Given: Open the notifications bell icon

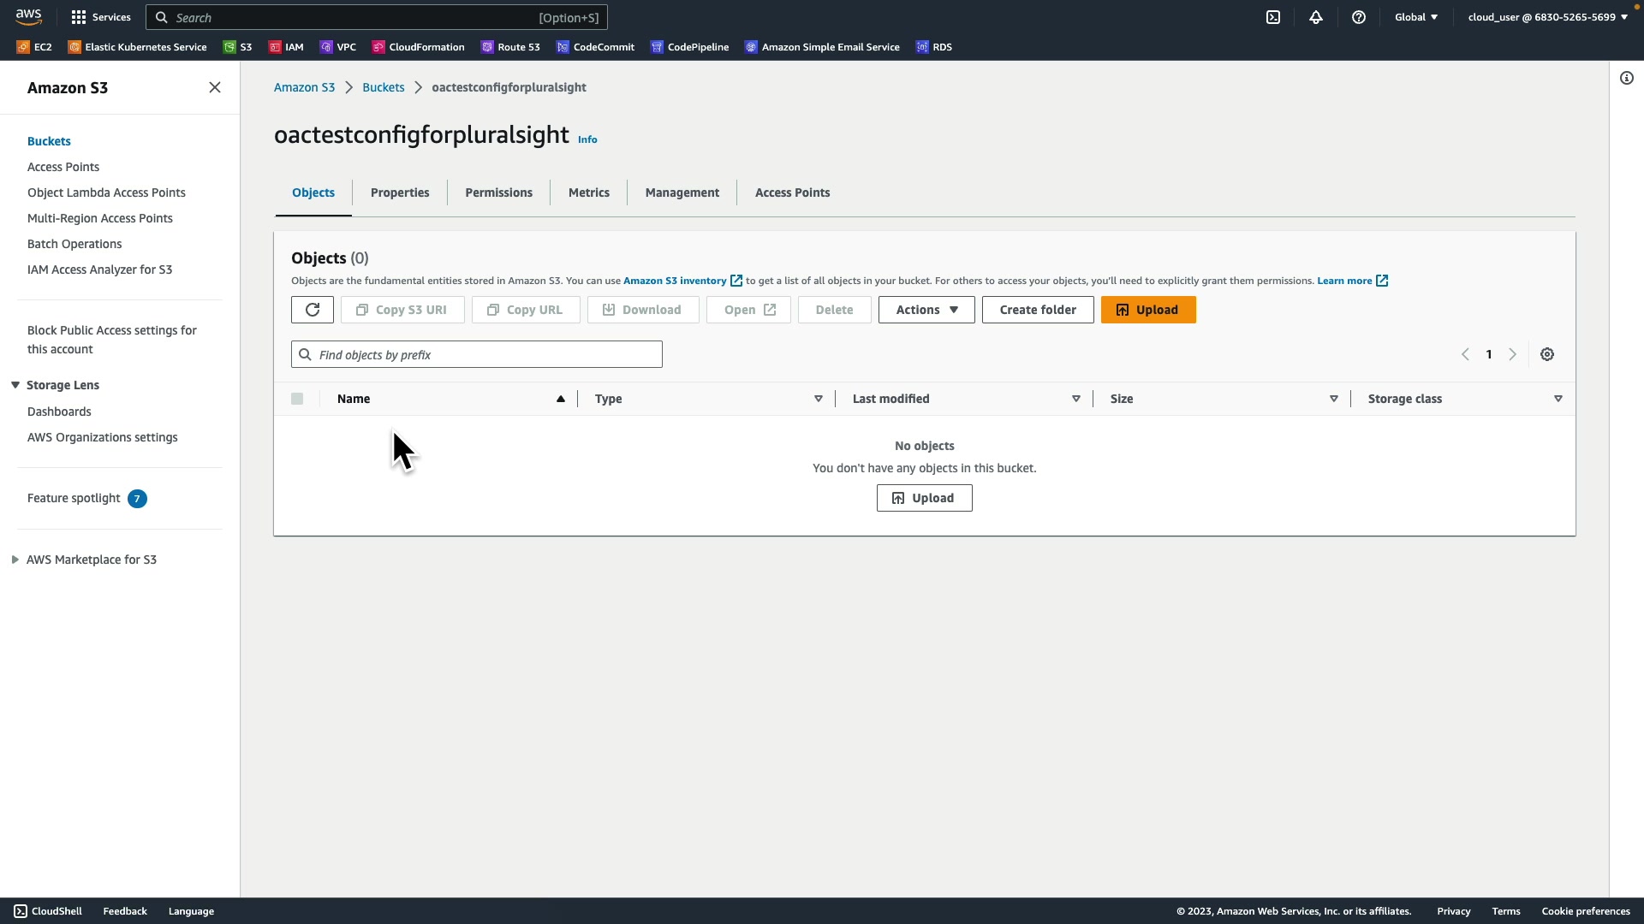Looking at the screenshot, I should (x=1316, y=17).
